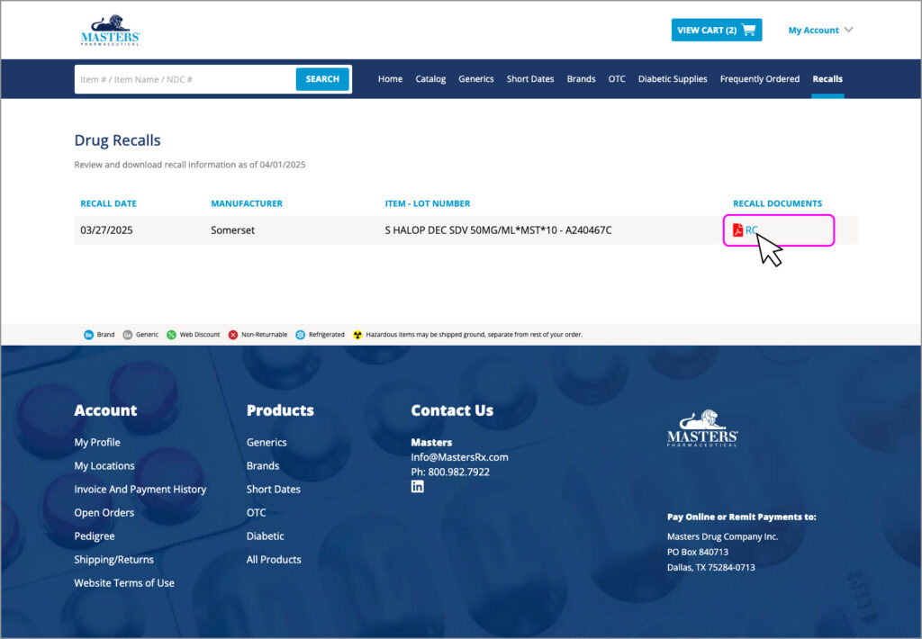Click the Recall Date column header
This screenshot has height=639, width=922.
coord(108,203)
